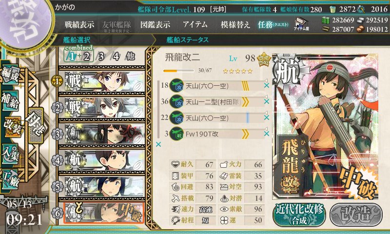Viewport: 390px width, 234px height.
Task: Click the 30/67 HP bar
Action: 178,71
